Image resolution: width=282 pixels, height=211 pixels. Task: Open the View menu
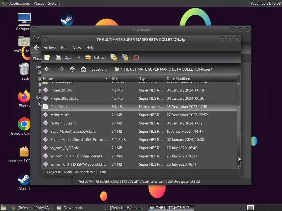(x=77, y=48)
